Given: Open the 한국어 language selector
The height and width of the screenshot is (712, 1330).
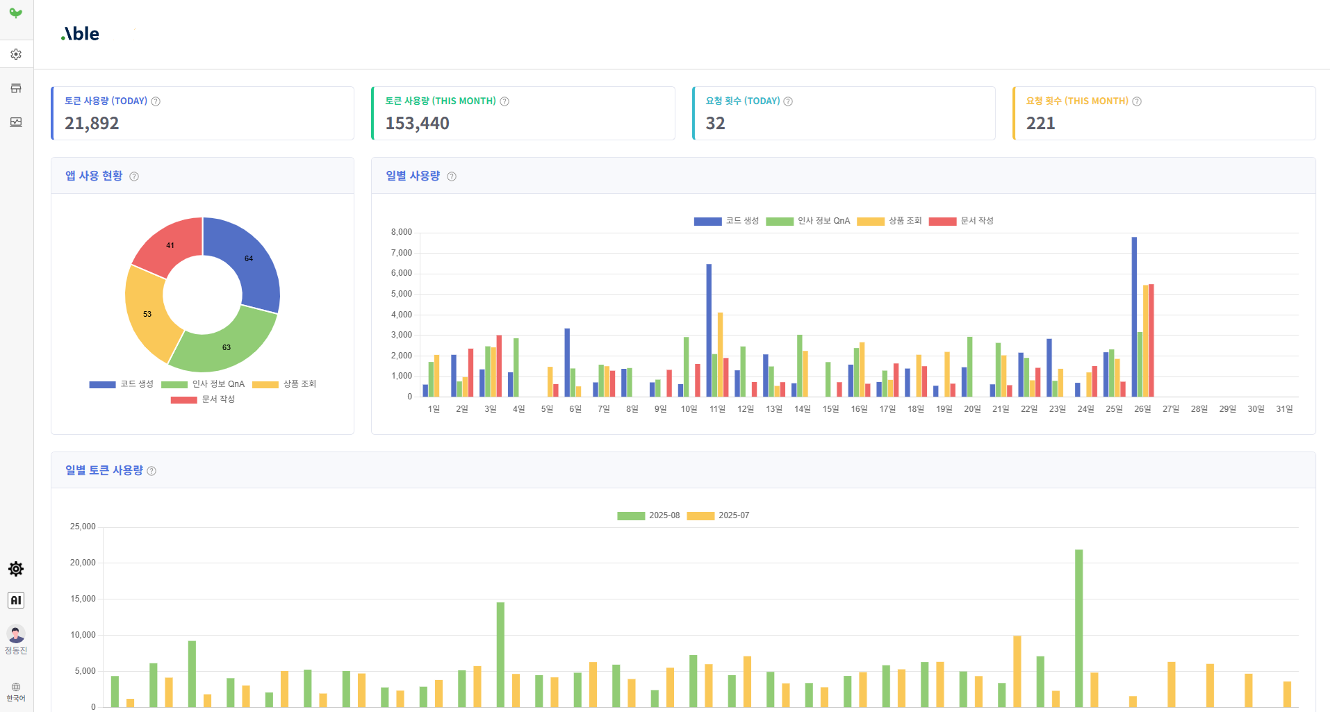Looking at the screenshot, I should (16, 692).
